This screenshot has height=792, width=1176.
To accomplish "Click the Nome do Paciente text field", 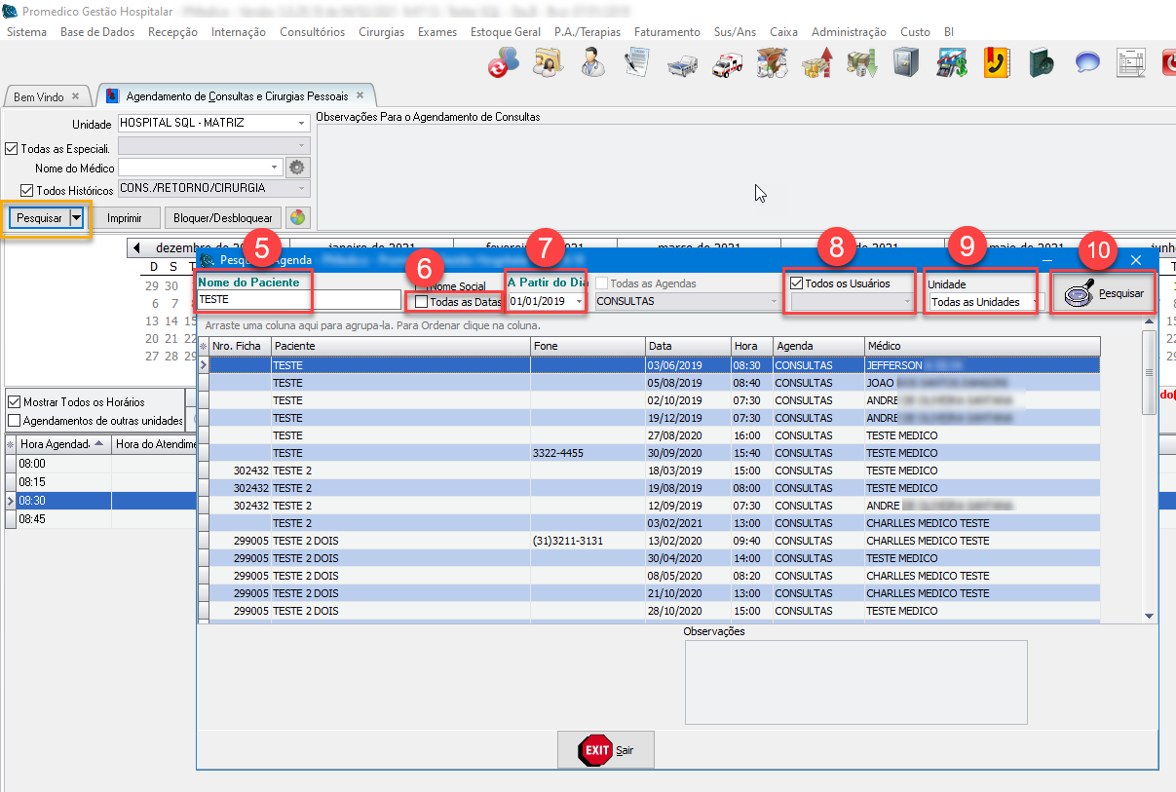I will click(298, 300).
